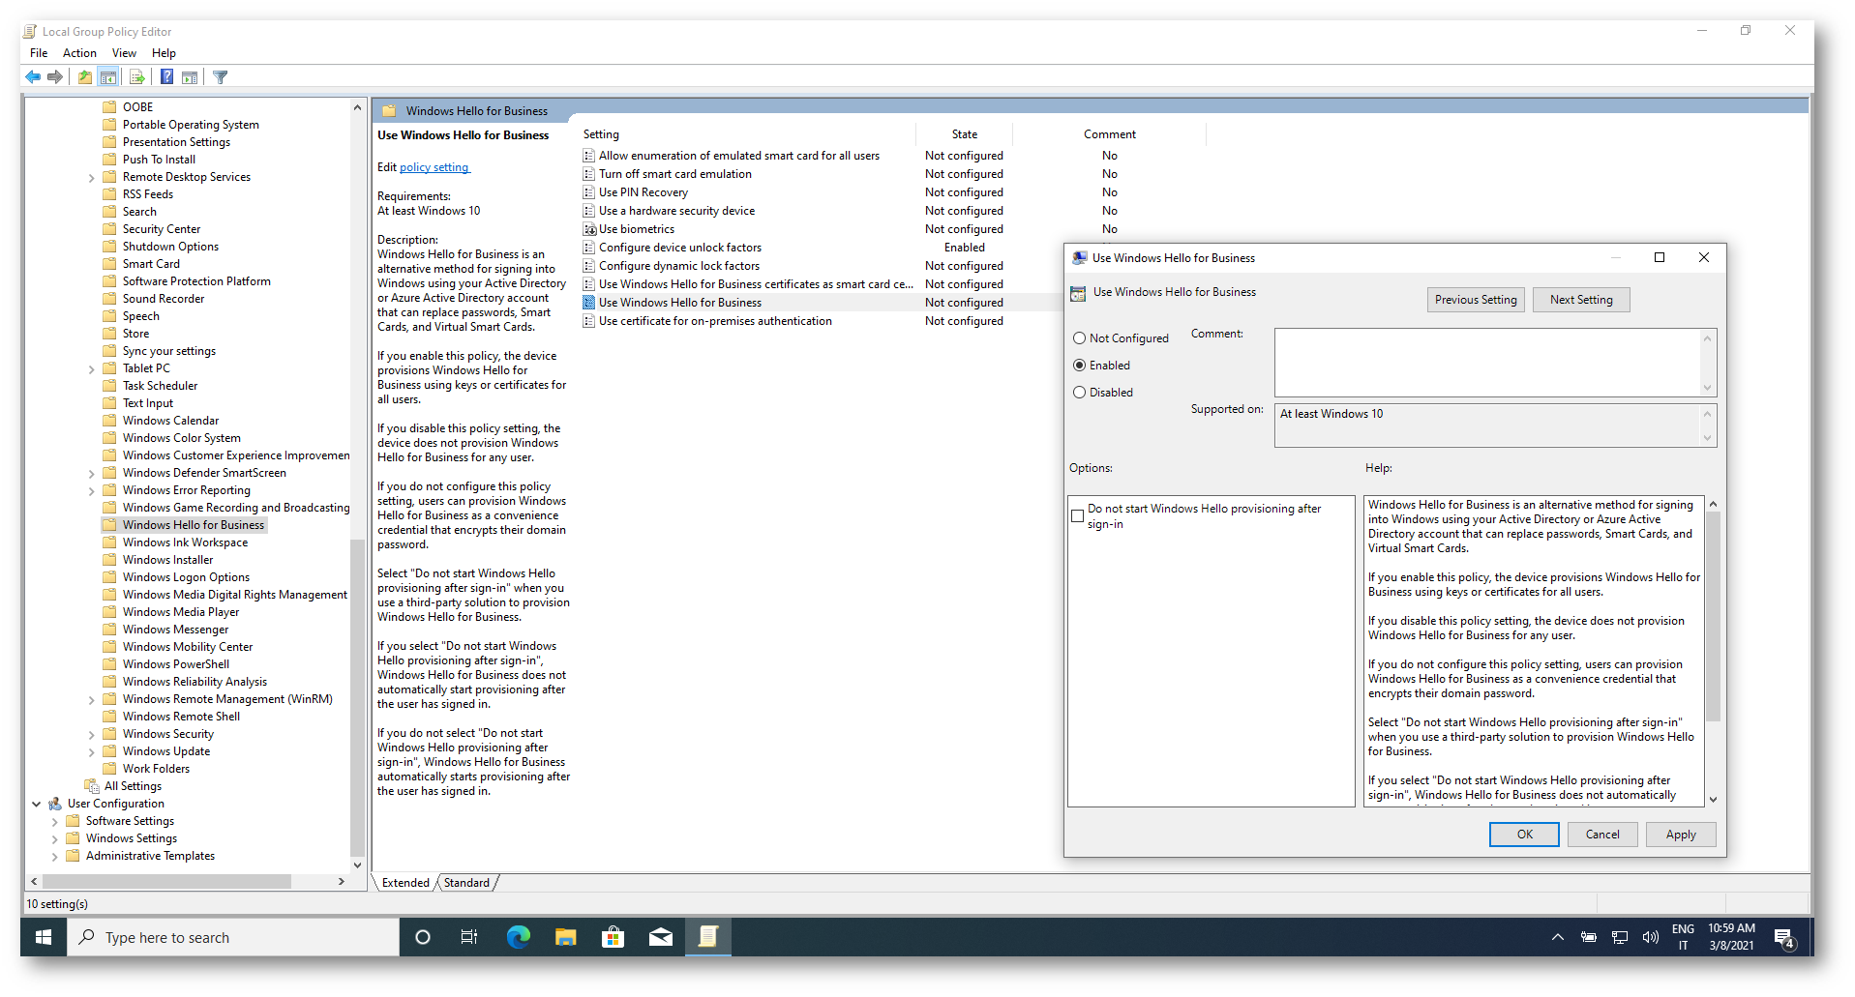Viewport: 1855px width, 997px height.
Task: Open Cortana circle on taskbar
Action: [423, 937]
